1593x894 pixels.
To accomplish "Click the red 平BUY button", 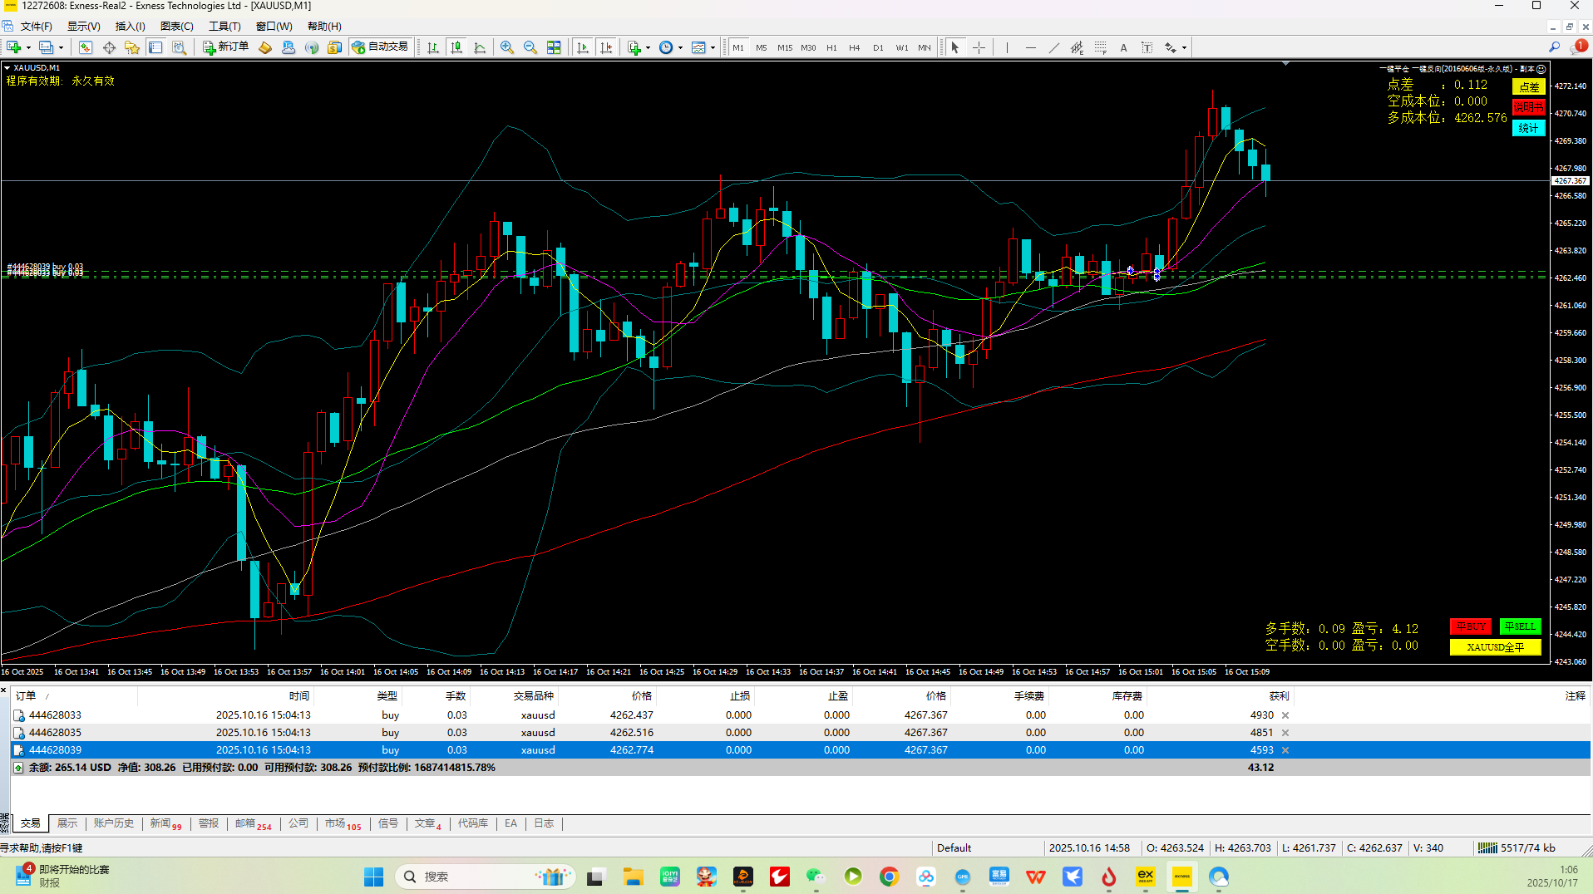I will pyautogui.click(x=1470, y=626).
